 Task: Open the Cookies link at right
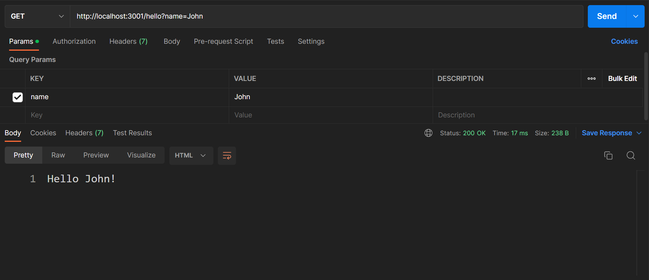pos(624,42)
